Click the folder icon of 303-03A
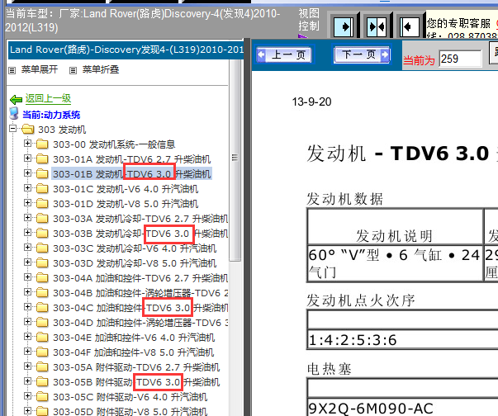The image size is (498, 416). pos(42,218)
